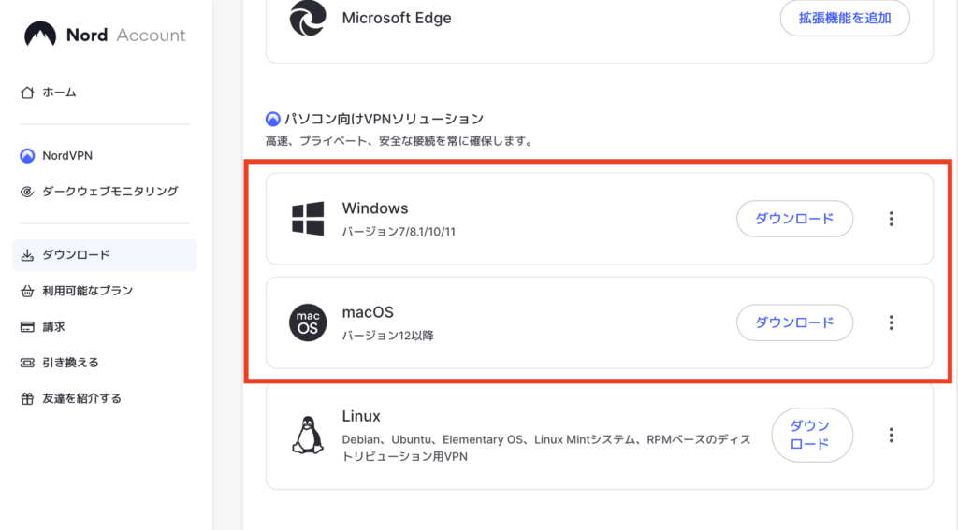Open the three-dot menu for macOS
This screenshot has width=958, height=530.
click(x=891, y=322)
